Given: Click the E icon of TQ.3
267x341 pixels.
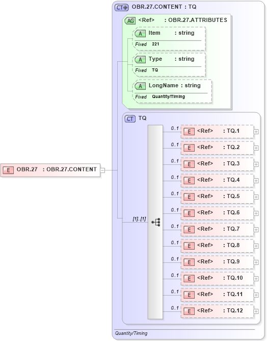Looking at the screenshot, I should pyautogui.click(x=189, y=164).
